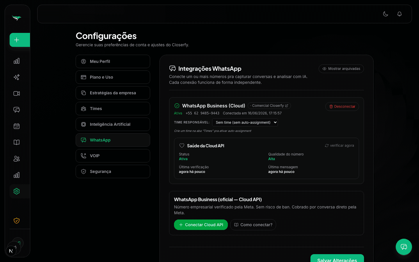Open the floating green chat support button
This screenshot has height=262, width=419.
pos(404,247)
